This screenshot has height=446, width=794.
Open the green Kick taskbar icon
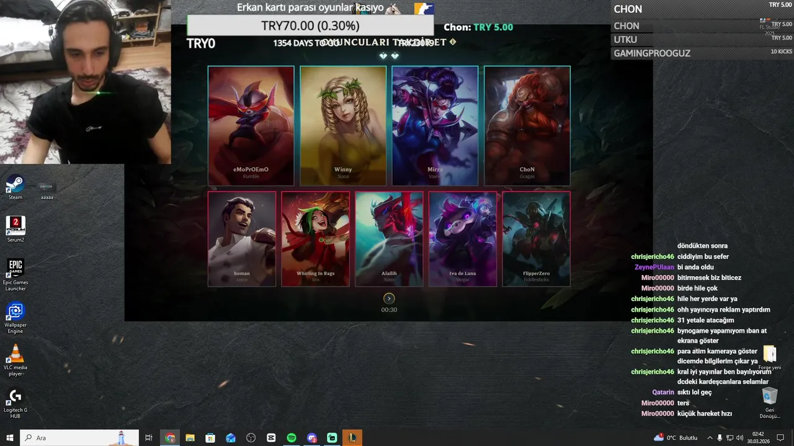pyautogui.click(x=332, y=438)
